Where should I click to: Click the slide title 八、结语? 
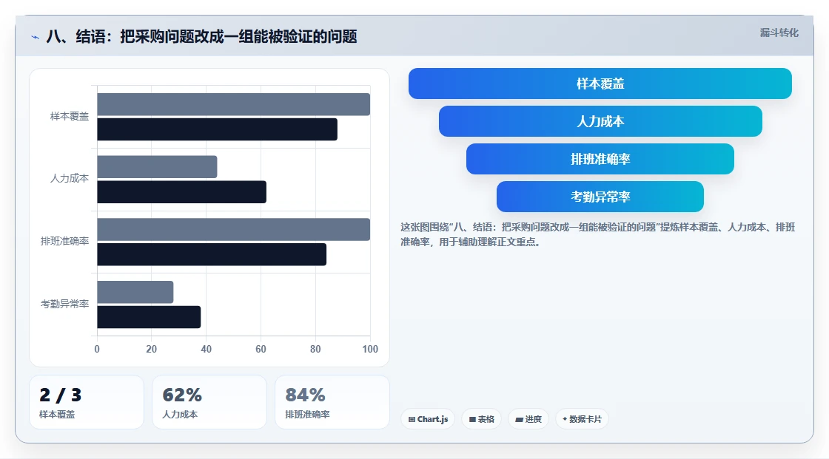tap(201, 36)
